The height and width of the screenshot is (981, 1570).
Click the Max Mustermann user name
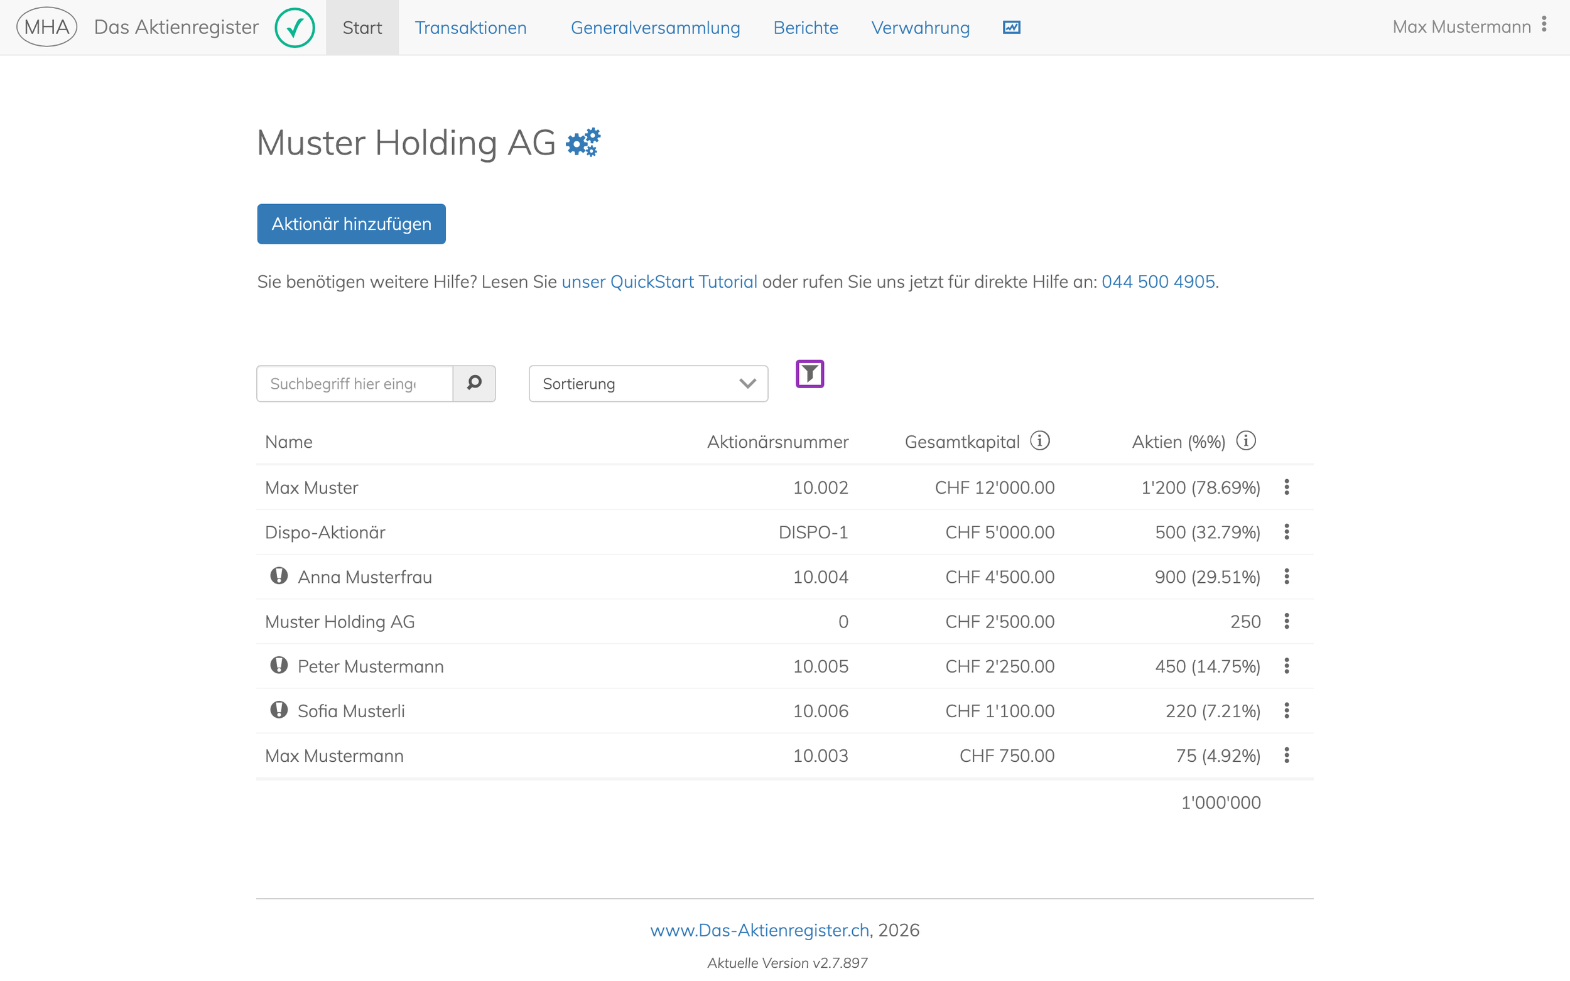[1461, 26]
